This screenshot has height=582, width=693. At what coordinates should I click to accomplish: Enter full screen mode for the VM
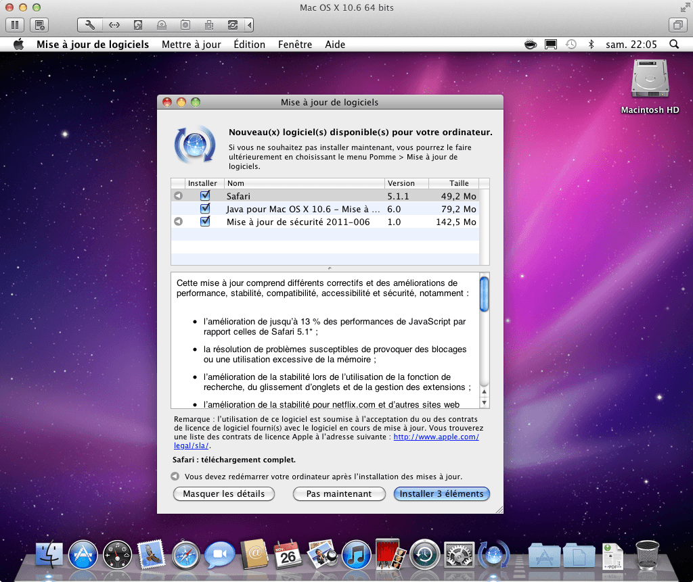[x=685, y=7]
